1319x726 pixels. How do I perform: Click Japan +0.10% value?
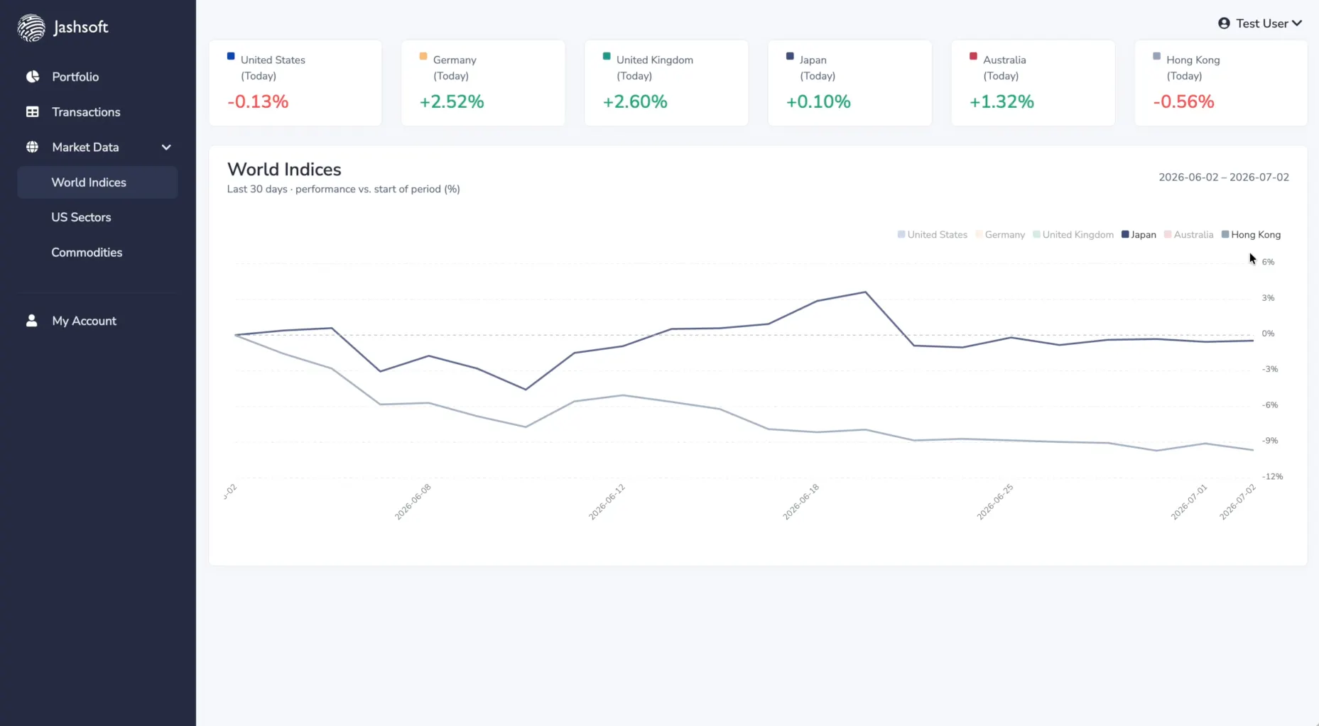click(x=818, y=102)
